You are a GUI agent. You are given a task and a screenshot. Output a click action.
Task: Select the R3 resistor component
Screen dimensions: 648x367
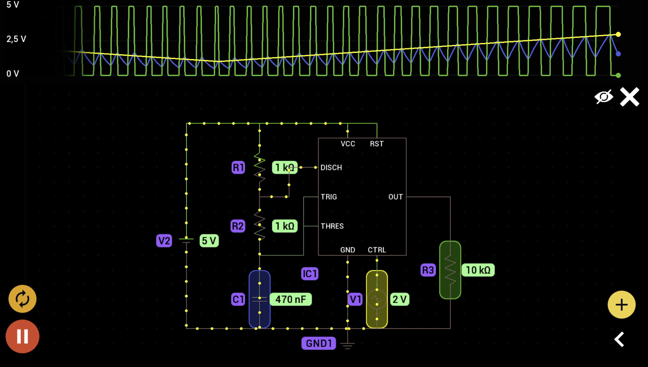click(450, 270)
